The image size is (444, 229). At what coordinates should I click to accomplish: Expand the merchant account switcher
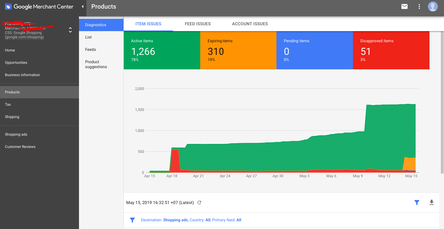[x=70, y=30]
